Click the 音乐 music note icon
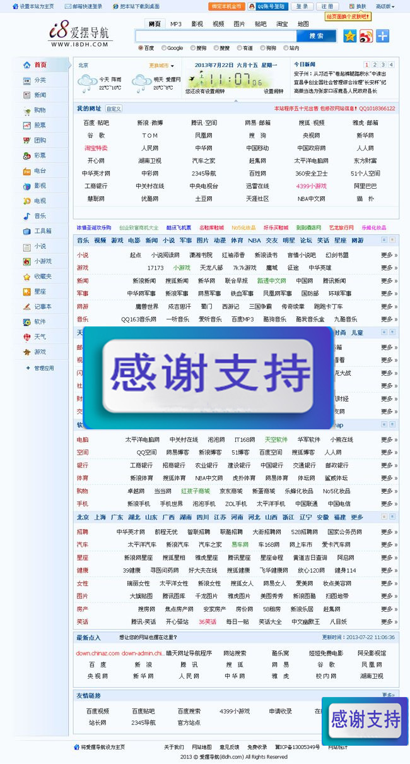 (26, 217)
